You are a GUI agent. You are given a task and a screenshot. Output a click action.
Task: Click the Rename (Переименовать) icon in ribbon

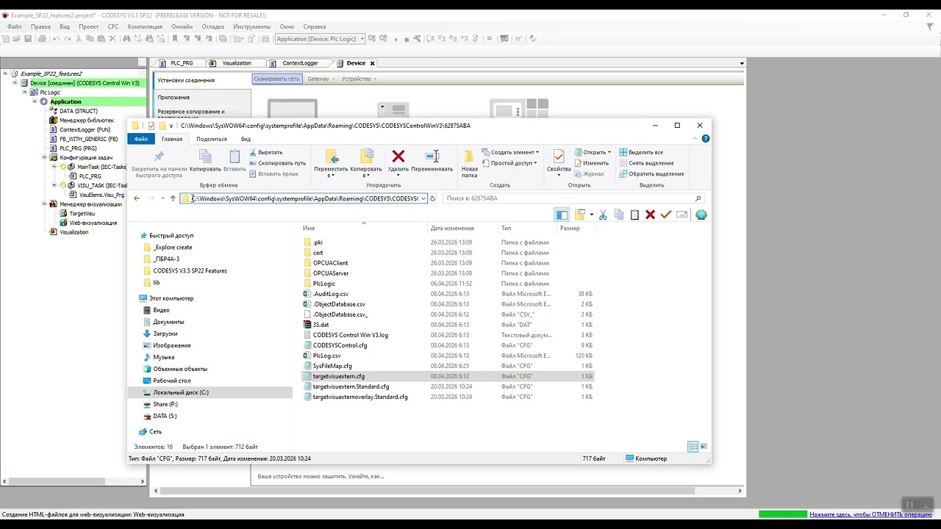(432, 156)
